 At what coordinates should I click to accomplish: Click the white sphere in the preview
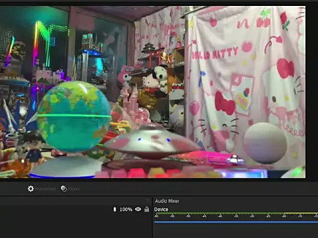[x=265, y=143]
